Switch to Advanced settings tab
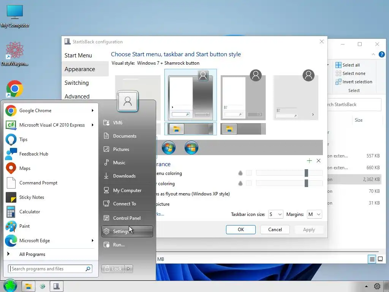Screen dimensions: 389x292 pos(85,96)
